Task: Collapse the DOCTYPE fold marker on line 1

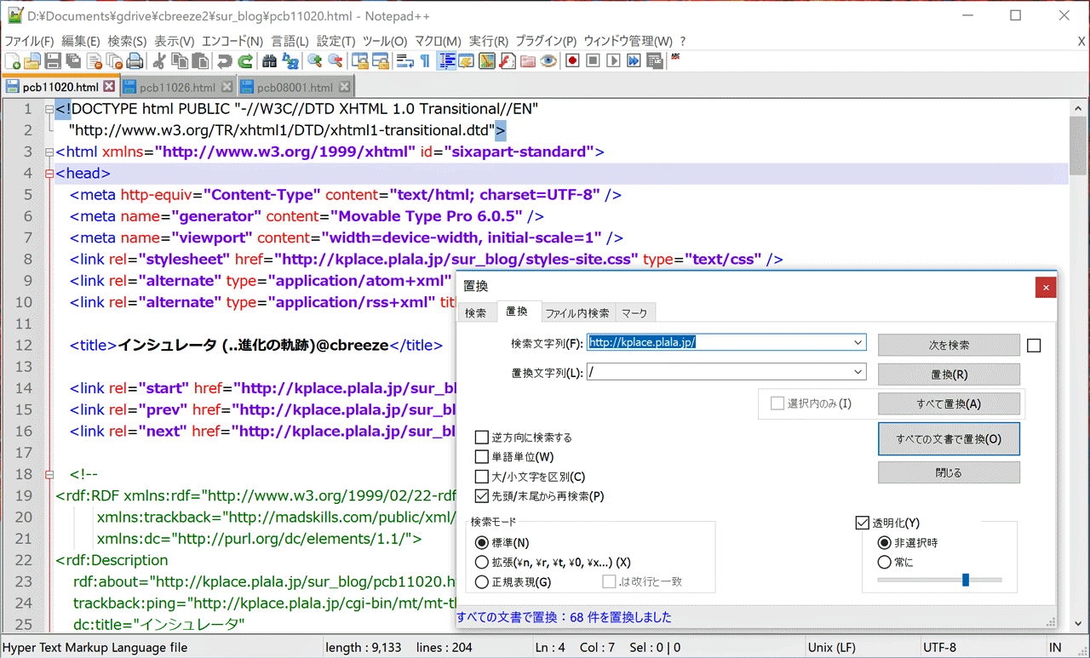Action: tap(49, 109)
